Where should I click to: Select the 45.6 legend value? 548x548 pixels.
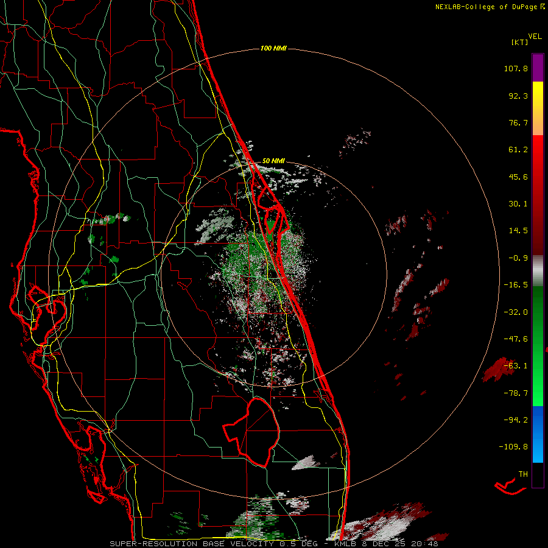pyautogui.click(x=518, y=177)
